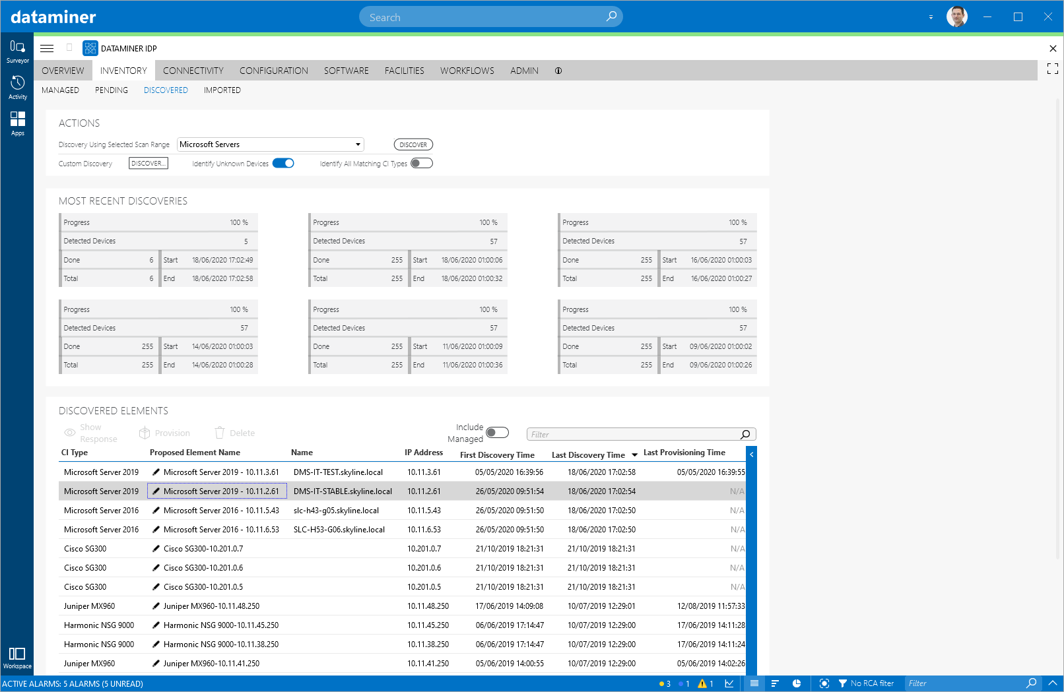Click the blue alarm count 1 indicator
The height and width of the screenshot is (692, 1064).
[684, 683]
